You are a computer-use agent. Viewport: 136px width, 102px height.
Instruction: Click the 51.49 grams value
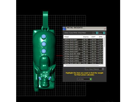click(86, 63)
